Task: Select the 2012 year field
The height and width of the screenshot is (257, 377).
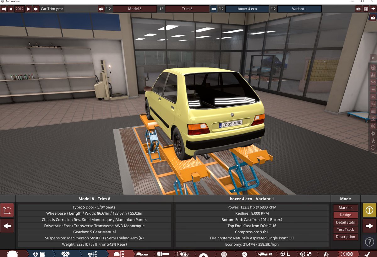Action: coord(20,9)
